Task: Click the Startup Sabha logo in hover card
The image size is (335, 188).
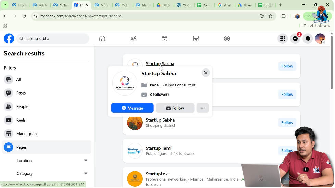Action: click(x=125, y=83)
